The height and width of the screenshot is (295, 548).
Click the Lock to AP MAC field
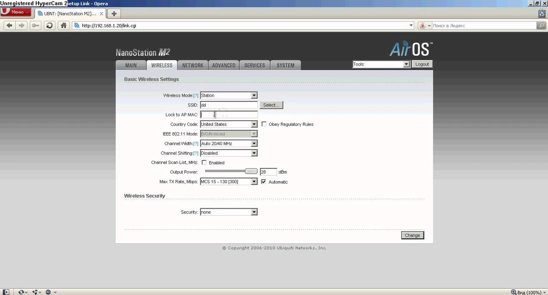pos(229,115)
